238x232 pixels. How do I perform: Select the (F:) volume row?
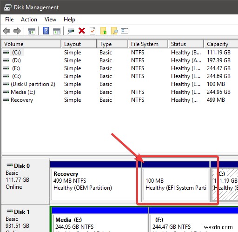pyautogui.click(x=119, y=68)
